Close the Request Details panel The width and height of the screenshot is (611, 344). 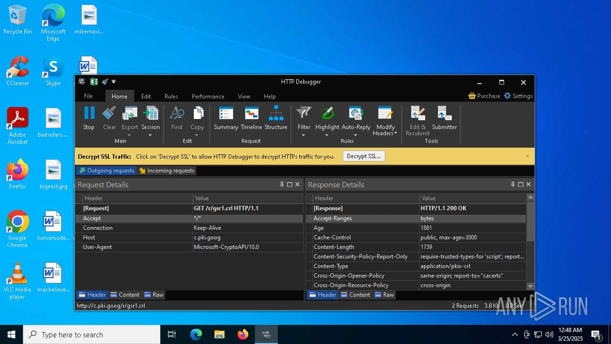pos(297,184)
